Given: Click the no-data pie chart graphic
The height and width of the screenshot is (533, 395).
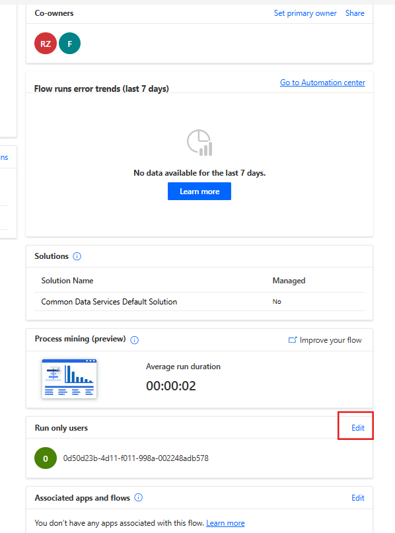Looking at the screenshot, I should click(x=199, y=141).
